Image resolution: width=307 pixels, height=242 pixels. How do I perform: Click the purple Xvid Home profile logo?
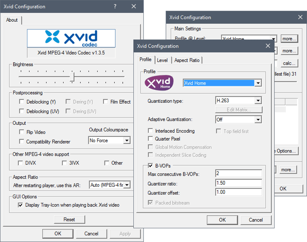(159, 83)
